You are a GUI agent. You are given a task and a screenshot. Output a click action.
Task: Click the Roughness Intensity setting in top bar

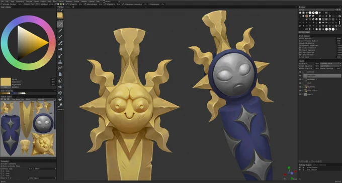click(133, 4)
